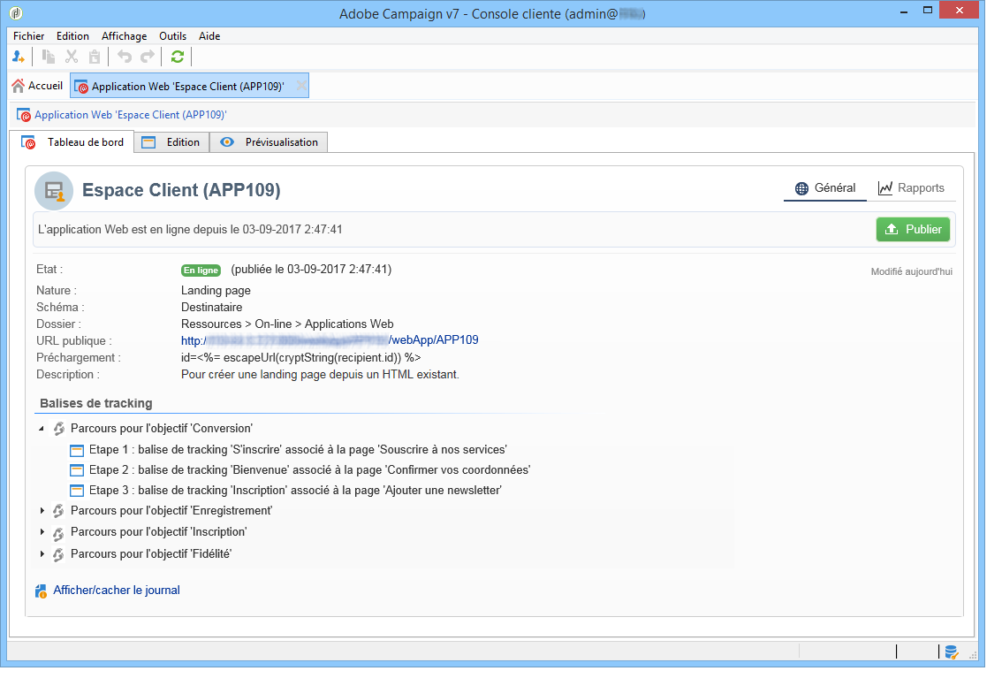
Task: Expand the 'Inscription' objective node
Action: (42, 532)
